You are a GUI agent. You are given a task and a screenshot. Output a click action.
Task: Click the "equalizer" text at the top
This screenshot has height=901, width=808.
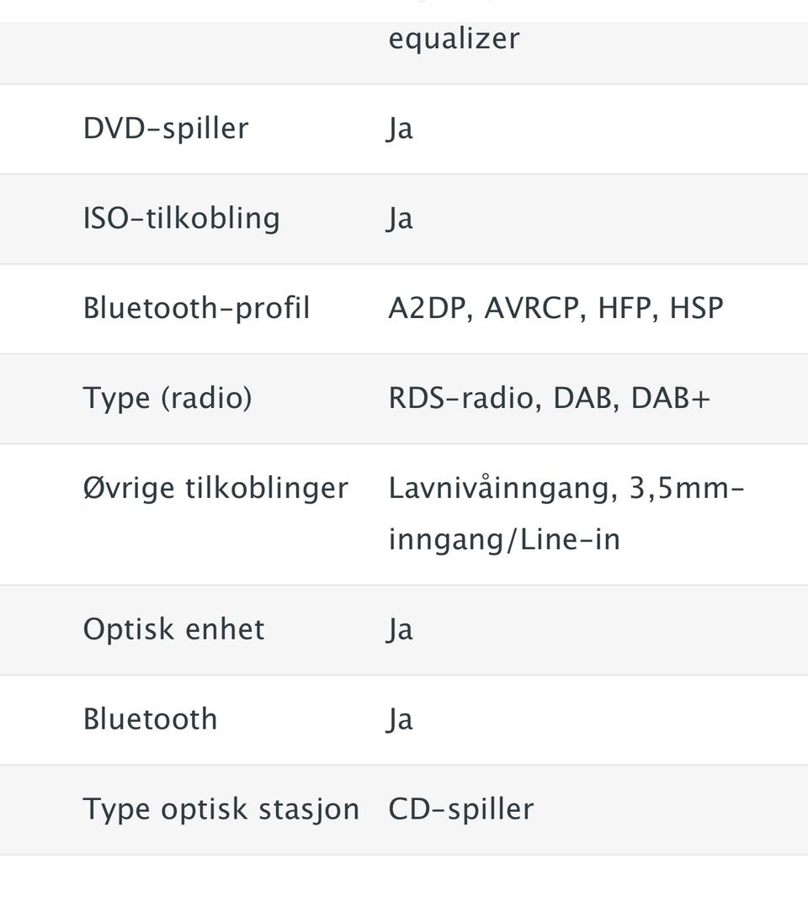point(454,39)
